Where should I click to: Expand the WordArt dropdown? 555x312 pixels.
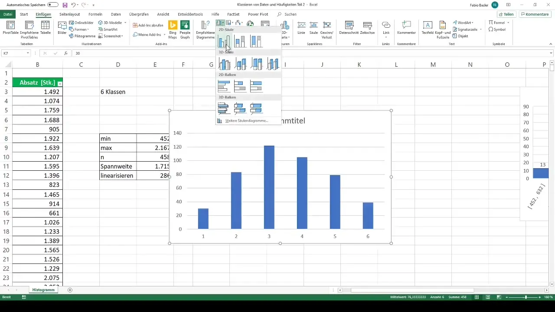point(472,23)
